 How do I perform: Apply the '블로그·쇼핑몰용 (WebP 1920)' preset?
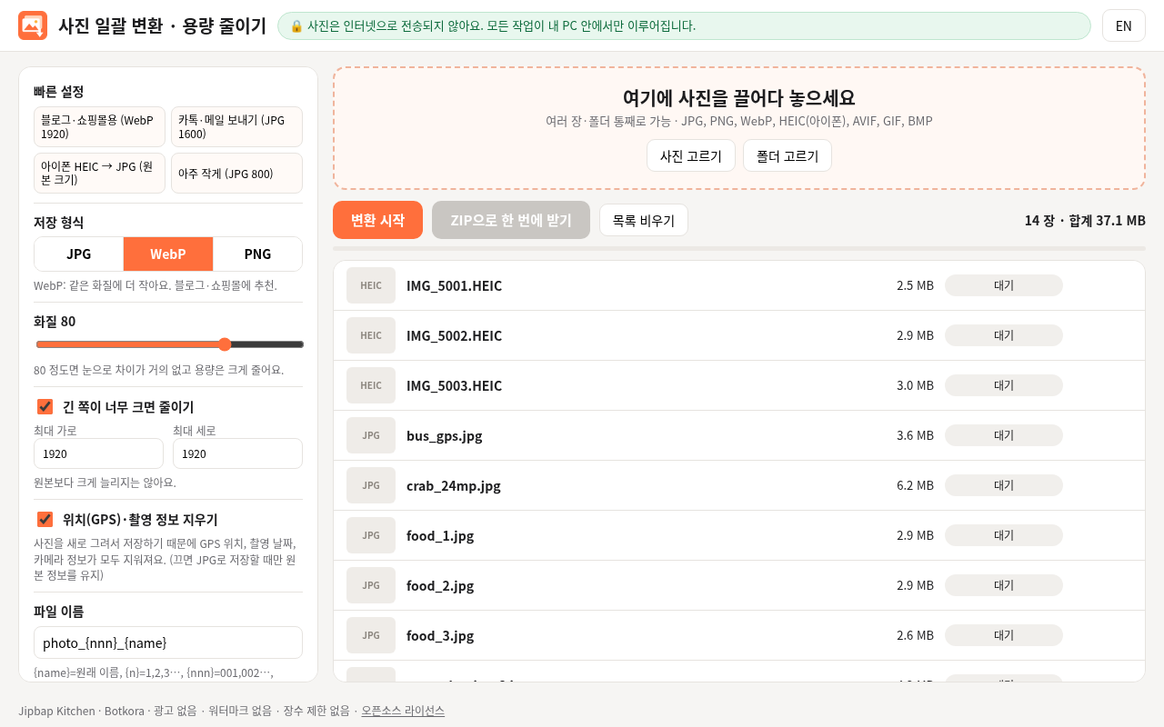pyautogui.click(x=99, y=127)
